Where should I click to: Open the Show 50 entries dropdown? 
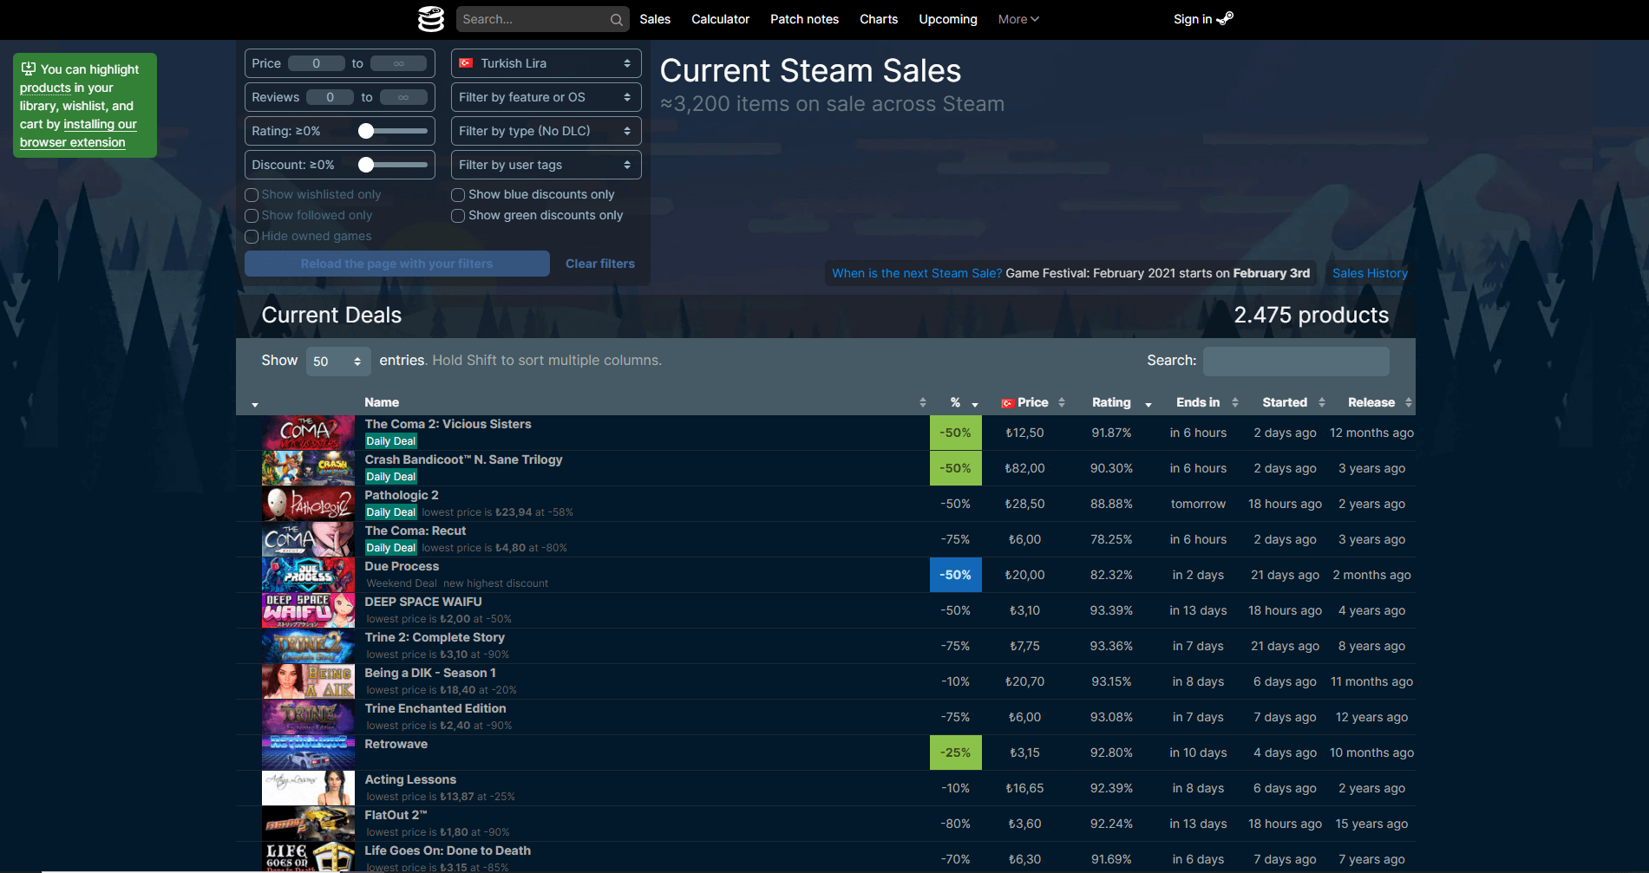tap(338, 362)
